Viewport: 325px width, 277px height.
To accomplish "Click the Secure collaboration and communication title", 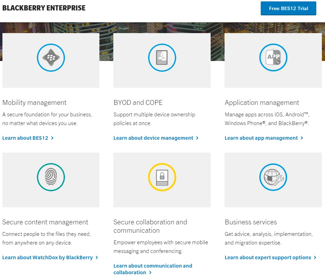I will [x=150, y=226].
